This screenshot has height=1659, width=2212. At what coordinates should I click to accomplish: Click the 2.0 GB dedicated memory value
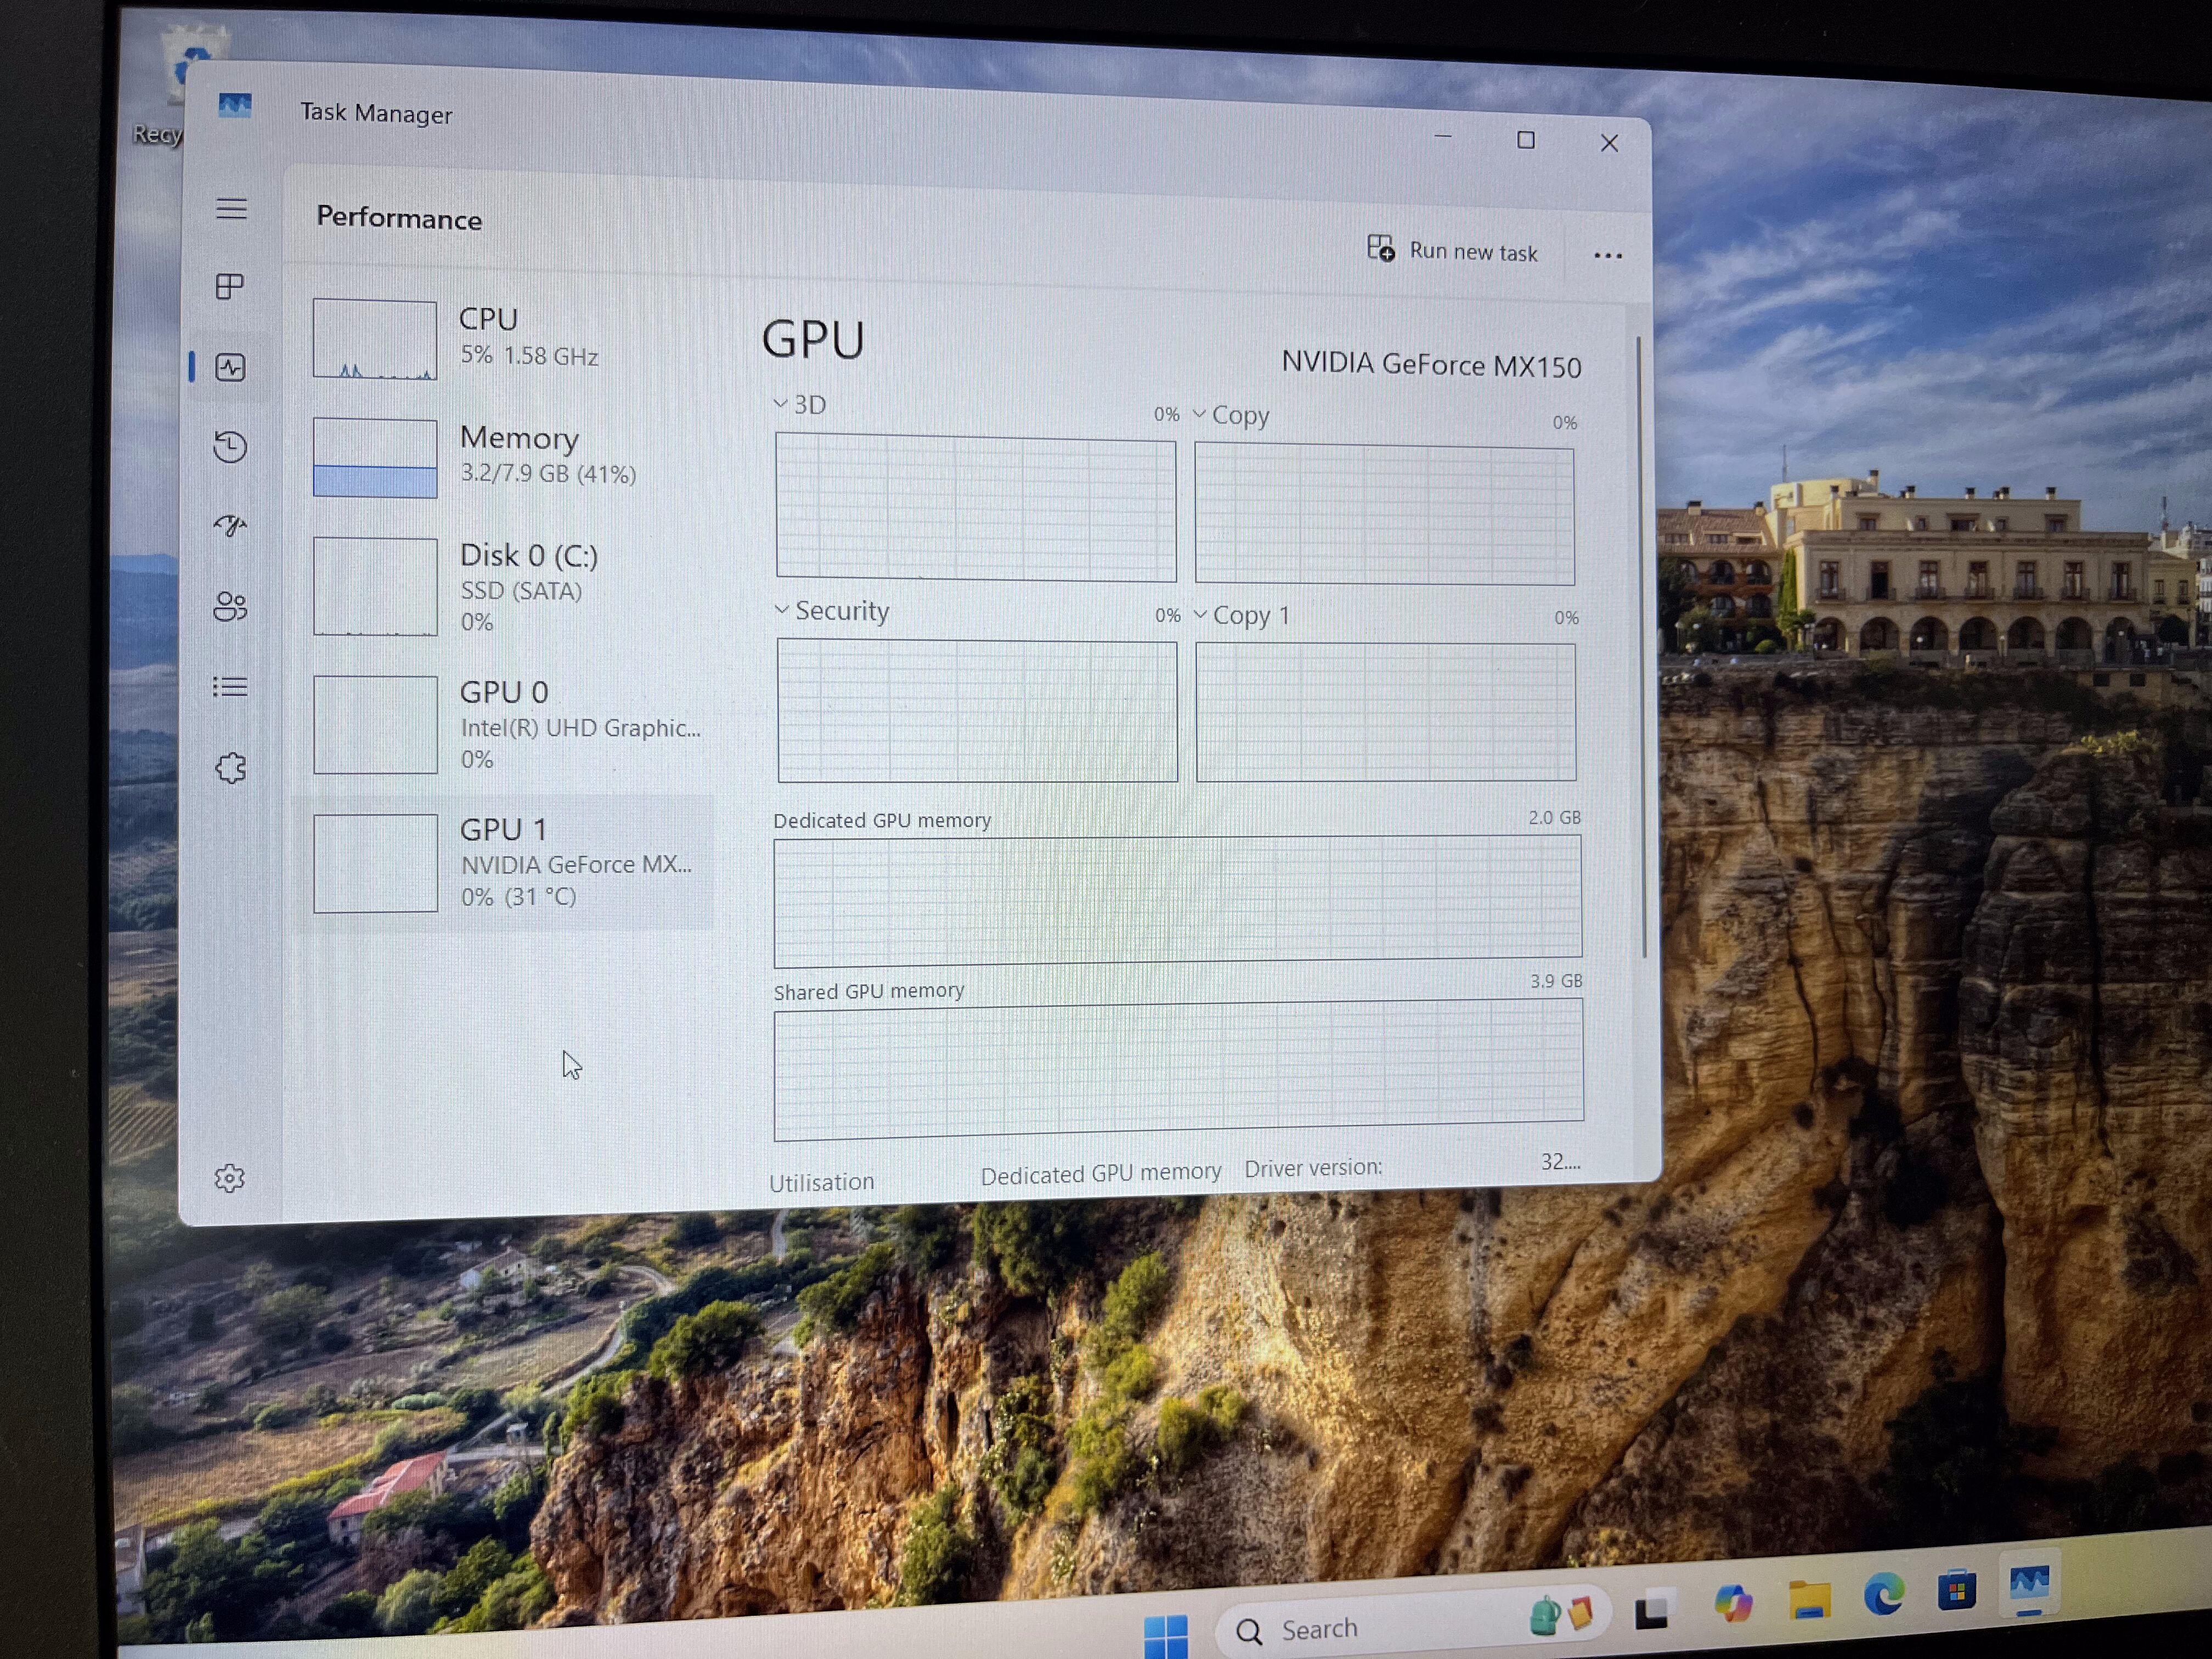(1554, 817)
